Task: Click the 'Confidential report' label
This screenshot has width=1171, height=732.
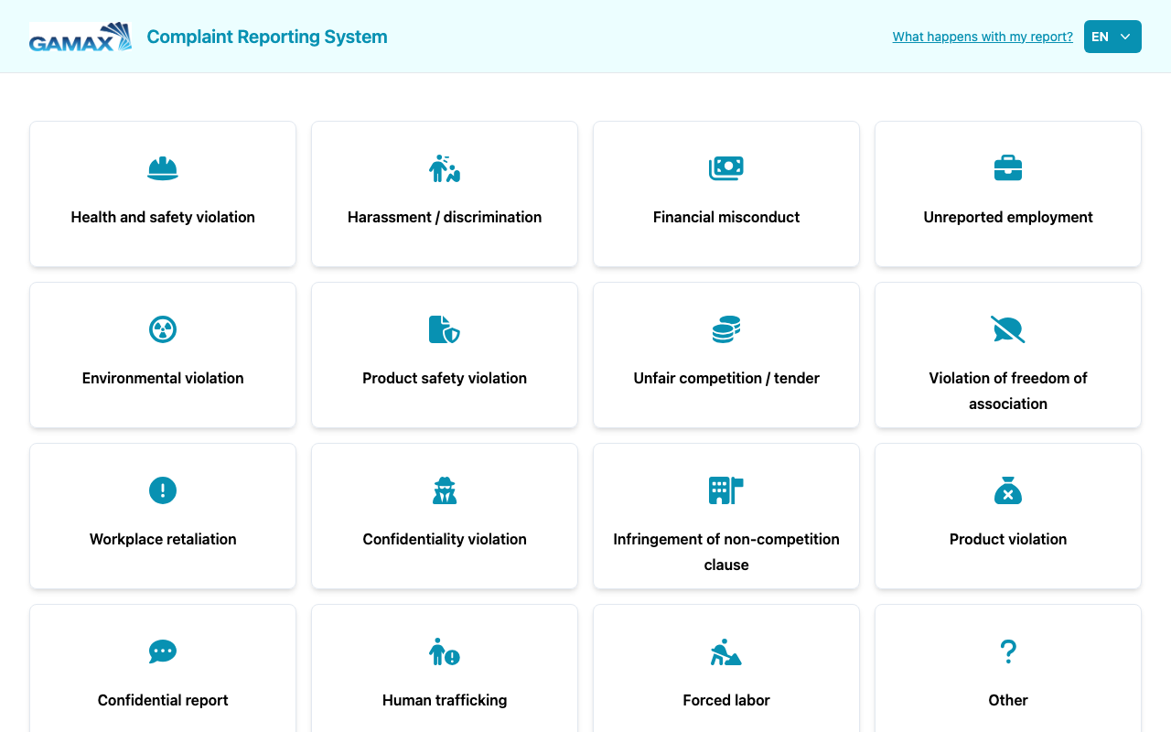Action: tap(163, 700)
